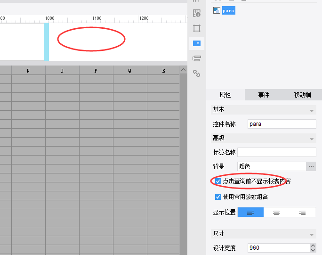Viewport: 322px width, 255px height.
Task: Open the cell attributes panel icon
Action: coord(196,13)
